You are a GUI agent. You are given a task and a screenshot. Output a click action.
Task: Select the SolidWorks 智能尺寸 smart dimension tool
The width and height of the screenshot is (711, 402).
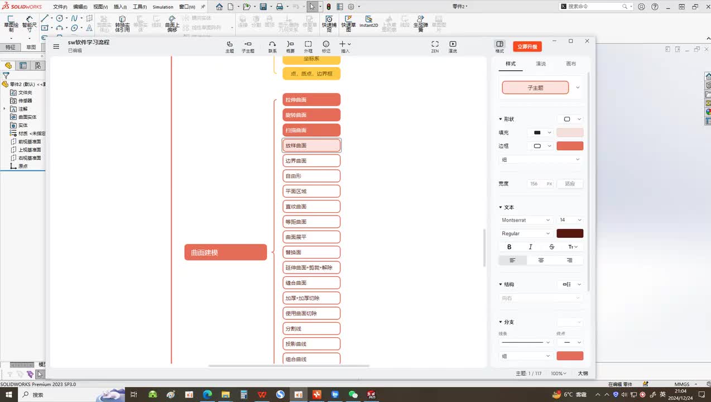click(30, 25)
